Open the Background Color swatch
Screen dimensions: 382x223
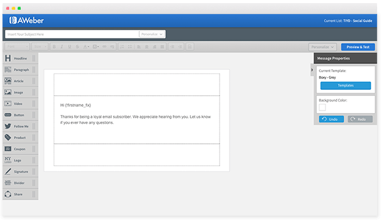(322, 107)
